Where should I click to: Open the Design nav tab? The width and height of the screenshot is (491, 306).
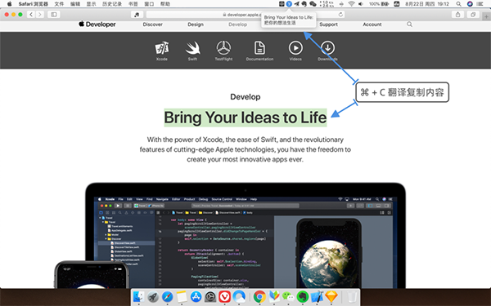(196, 24)
